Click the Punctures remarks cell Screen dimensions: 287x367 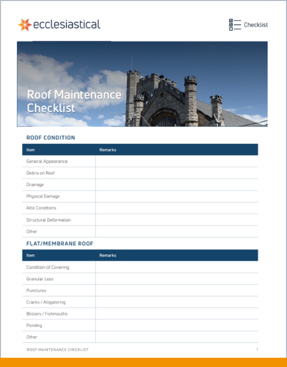[177, 291]
